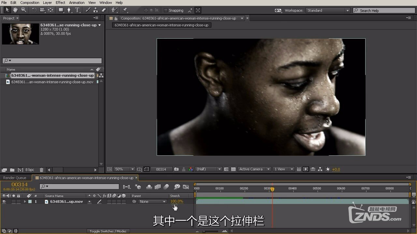Select the Hand tool
Viewport: 417px width, 234px height.
pos(15,10)
